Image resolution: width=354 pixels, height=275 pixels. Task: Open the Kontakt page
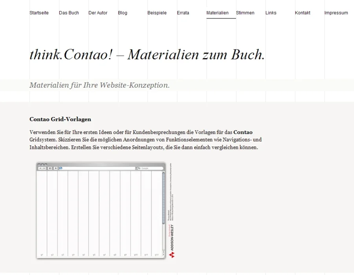coord(302,13)
